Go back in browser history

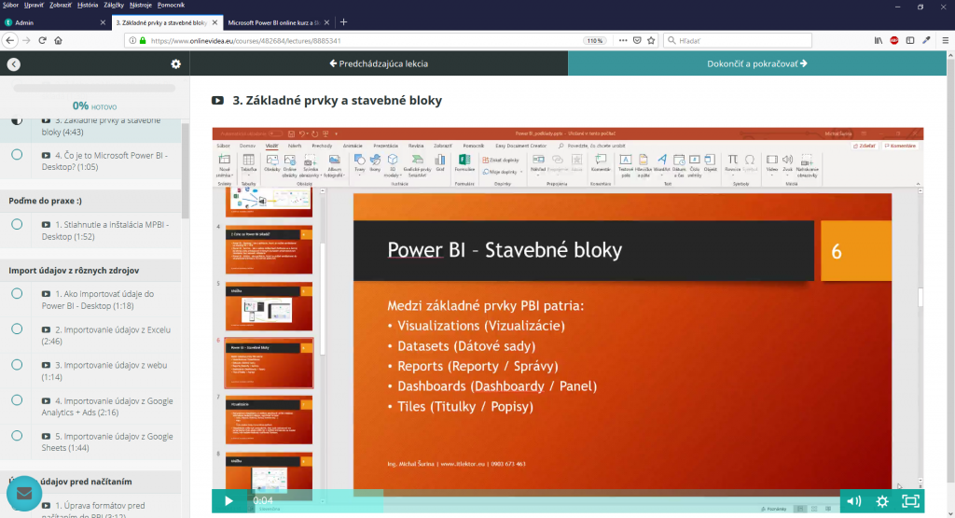coord(10,40)
